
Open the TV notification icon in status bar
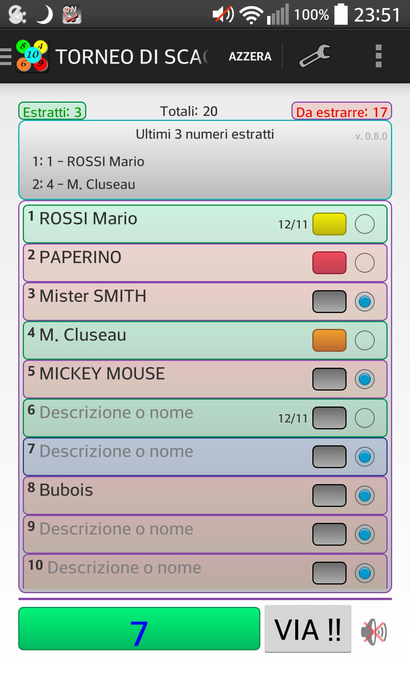click(71, 14)
